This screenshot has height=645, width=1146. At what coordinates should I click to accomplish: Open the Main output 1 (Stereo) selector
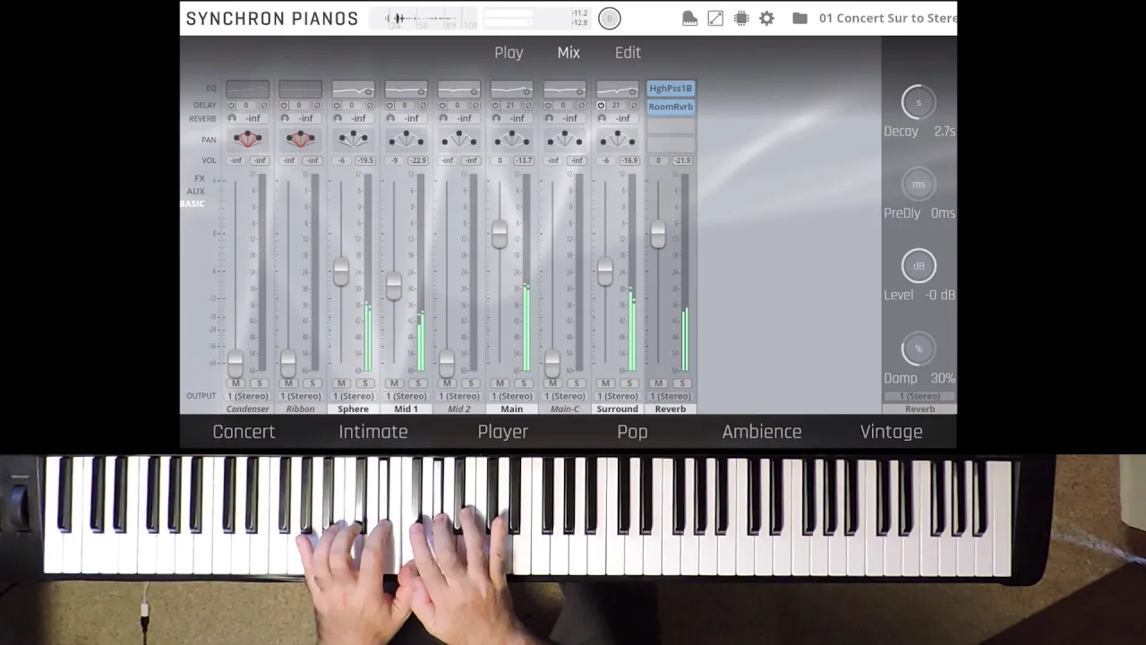[x=511, y=396]
